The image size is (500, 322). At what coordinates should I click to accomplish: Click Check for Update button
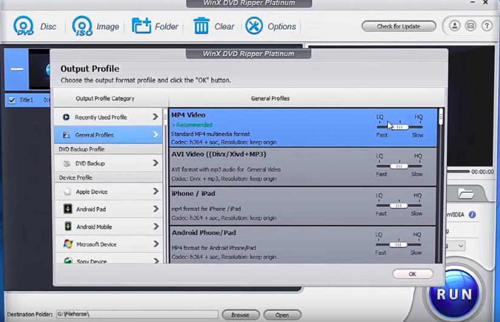tap(399, 26)
